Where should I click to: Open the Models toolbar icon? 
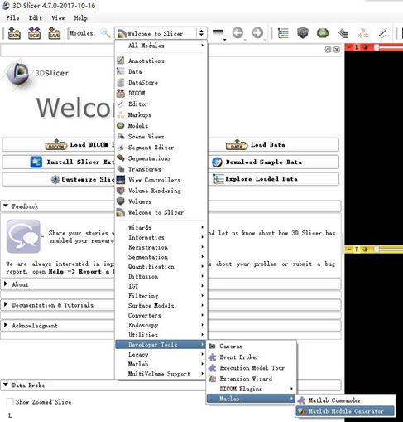point(323,33)
